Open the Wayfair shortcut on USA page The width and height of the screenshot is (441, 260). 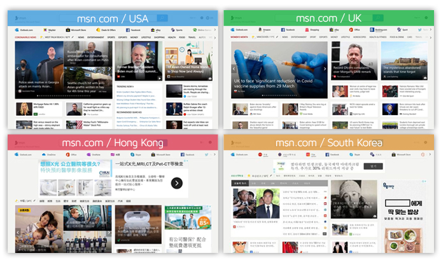50,30
